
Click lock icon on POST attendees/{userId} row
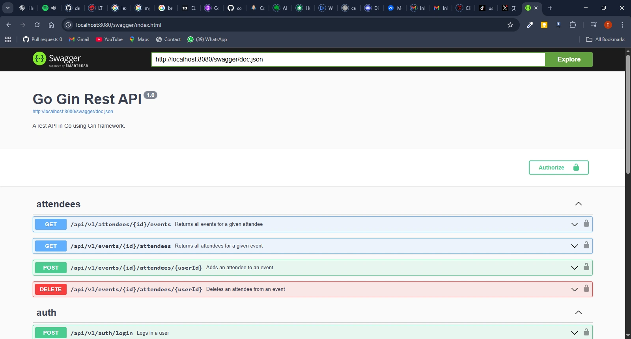586,267
